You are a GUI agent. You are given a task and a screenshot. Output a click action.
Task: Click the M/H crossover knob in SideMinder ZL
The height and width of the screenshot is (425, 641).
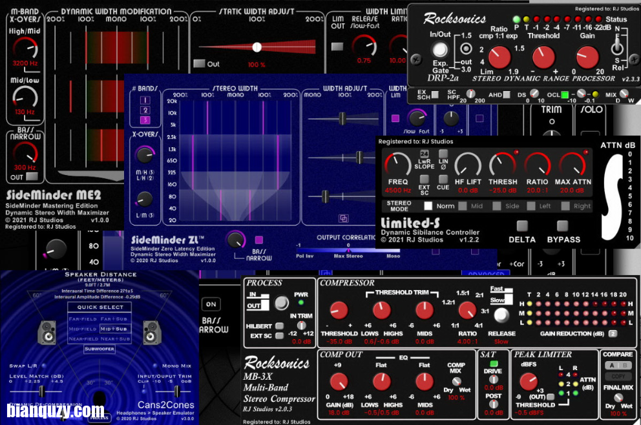coord(145,155)
